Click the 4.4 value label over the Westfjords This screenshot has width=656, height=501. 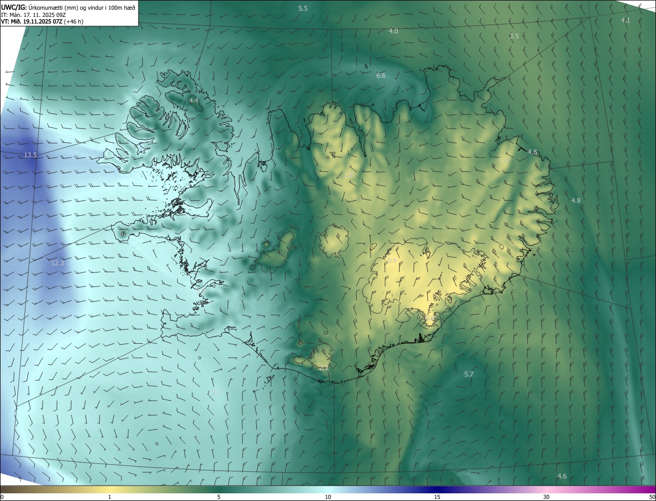point(194,101)
